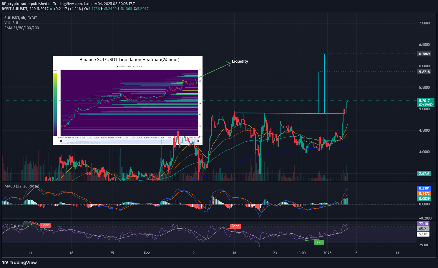Click the green 'Bull' divergence label

[318, 242]
